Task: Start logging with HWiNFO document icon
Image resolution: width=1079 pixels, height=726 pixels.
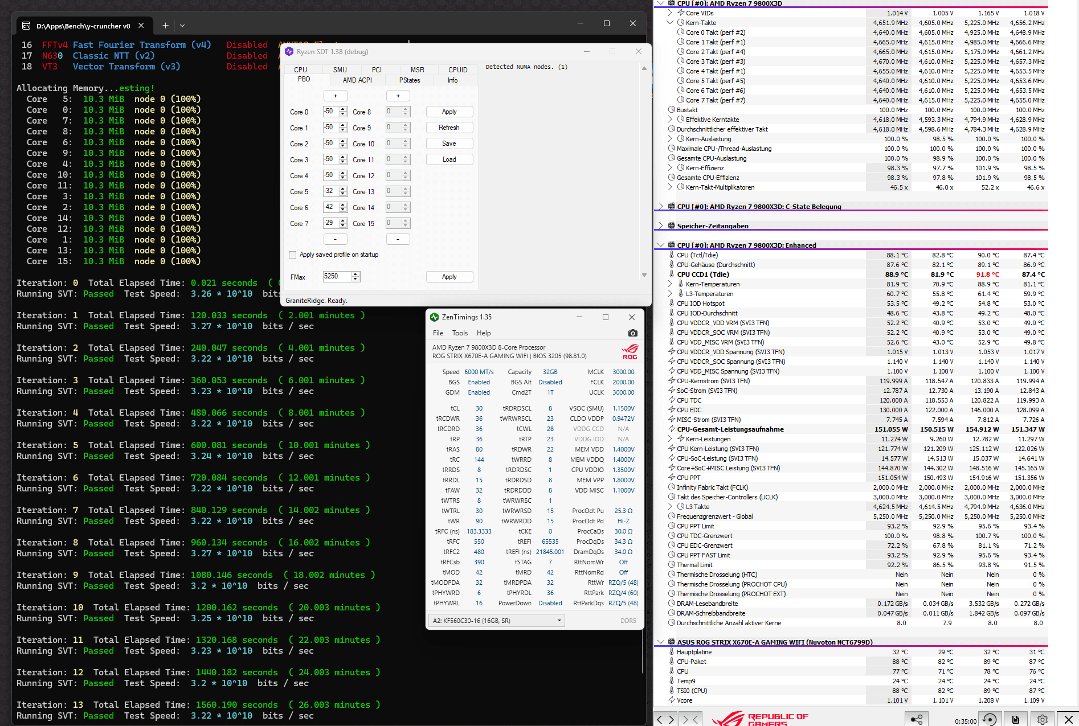Action: pos(1016,719)
